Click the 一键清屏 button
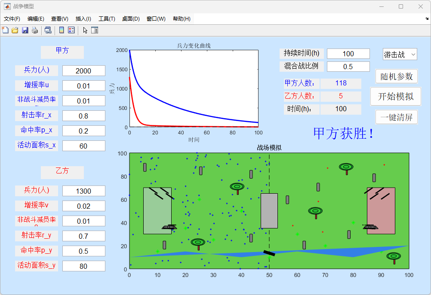 point(396,117)
